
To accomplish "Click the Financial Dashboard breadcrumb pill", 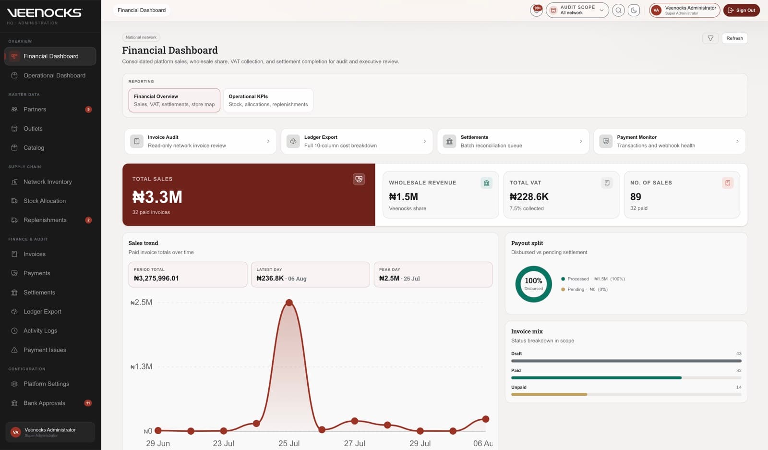I will pyautogui.click(x=142, y=10).
